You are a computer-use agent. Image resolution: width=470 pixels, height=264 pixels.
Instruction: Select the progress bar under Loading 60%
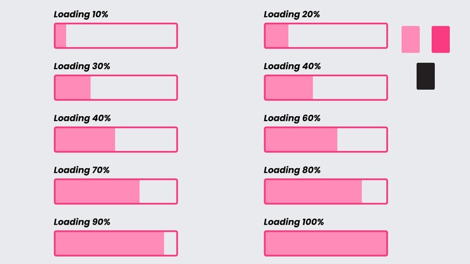coord(326,140)
